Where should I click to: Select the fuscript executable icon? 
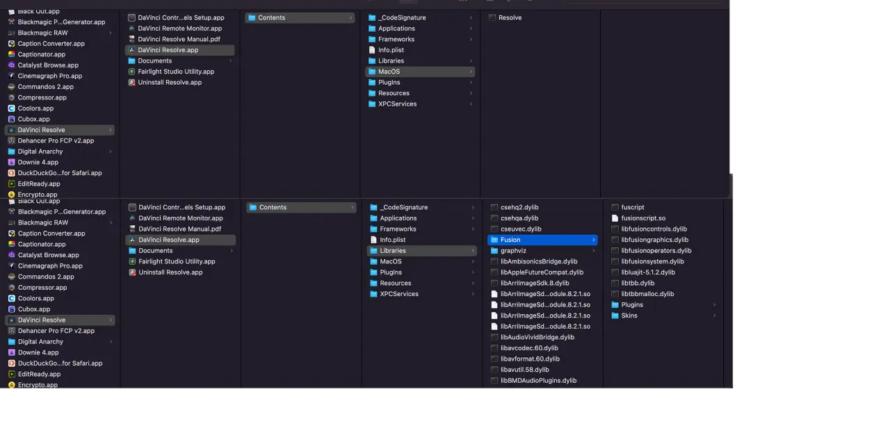(615, 207)
